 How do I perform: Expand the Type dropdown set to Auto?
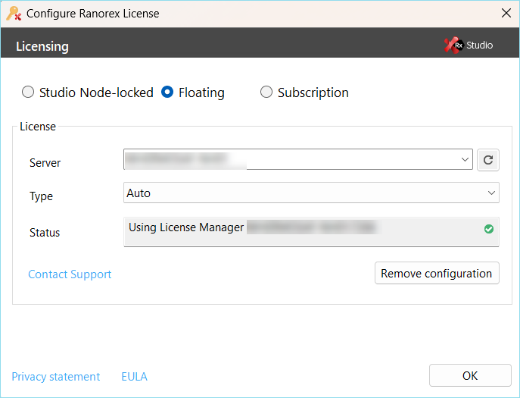tap(311, 193)
